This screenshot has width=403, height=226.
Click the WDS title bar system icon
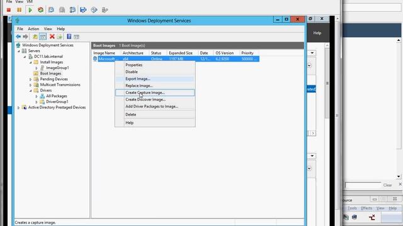click(x=17, y=20)
